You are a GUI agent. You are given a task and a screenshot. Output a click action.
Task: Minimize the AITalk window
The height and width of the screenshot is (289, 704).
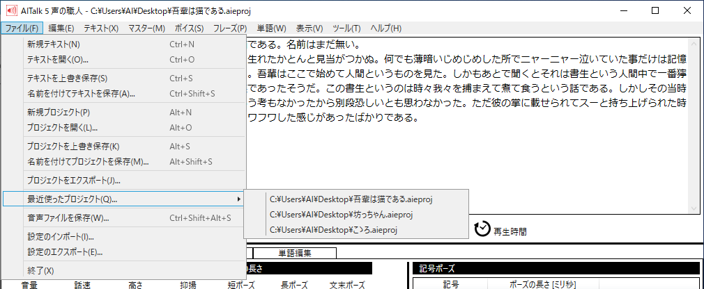624,10
